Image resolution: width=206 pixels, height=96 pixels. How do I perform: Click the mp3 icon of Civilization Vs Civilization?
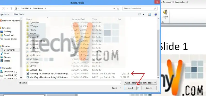pos(27,74)
